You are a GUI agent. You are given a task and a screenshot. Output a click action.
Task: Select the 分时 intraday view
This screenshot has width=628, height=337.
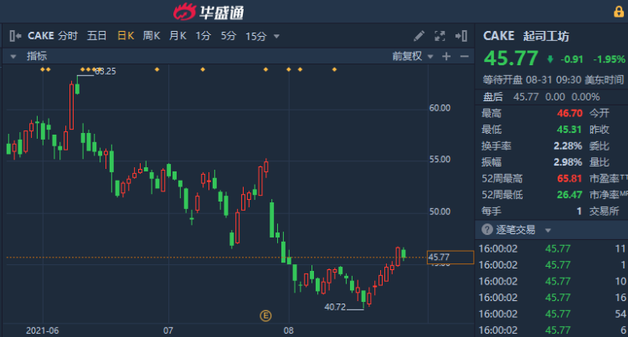[68, 36]
